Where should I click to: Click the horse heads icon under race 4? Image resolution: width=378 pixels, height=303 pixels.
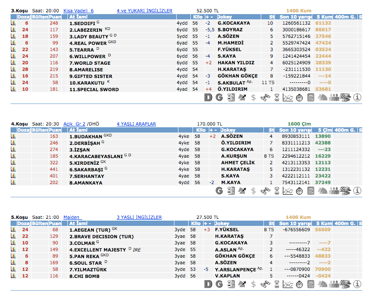pos(322,191)
